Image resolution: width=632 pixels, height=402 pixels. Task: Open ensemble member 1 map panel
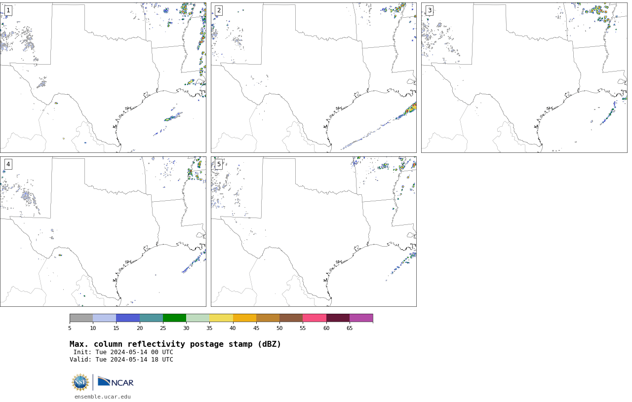[x=103, y=77]
